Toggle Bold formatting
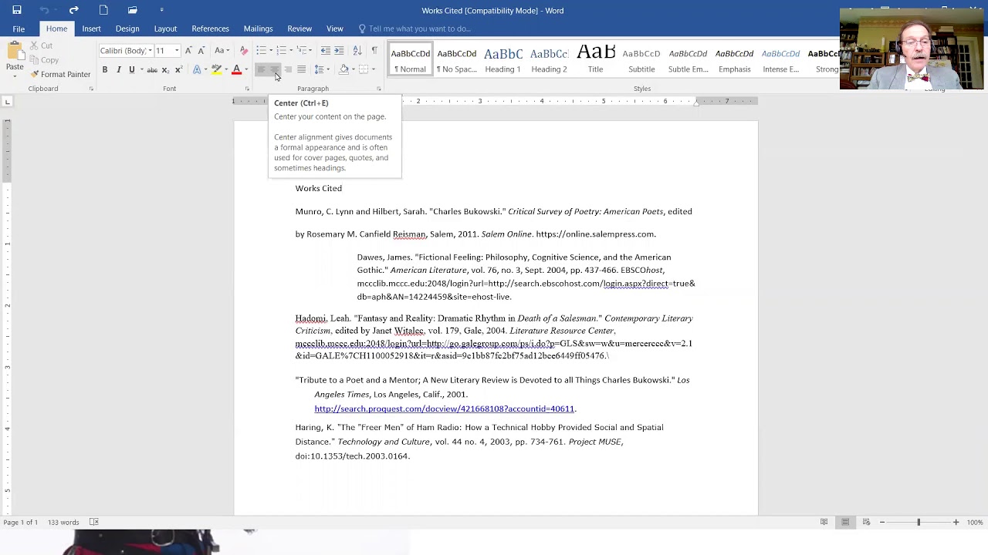Image resolution: width=988 pixels, height=555 pixels. (105, 69)
